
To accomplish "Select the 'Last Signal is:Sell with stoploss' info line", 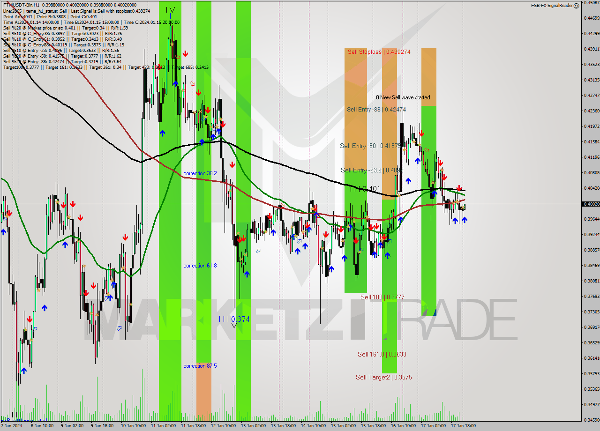I will 76,11.
